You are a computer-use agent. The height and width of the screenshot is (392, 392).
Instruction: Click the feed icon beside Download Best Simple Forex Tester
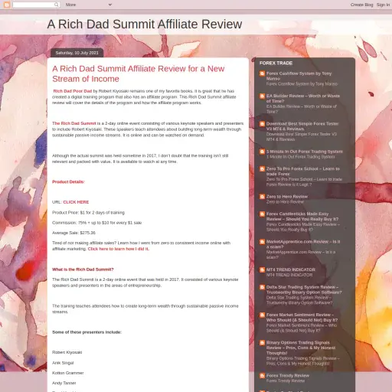tap(262, 124)
